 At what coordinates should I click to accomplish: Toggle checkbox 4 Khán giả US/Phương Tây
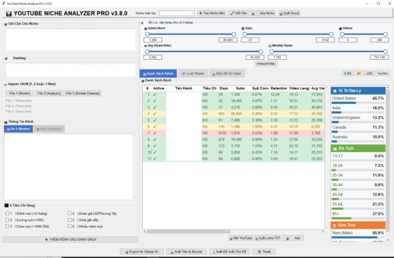pyautogui.click(x=69, y=213)
